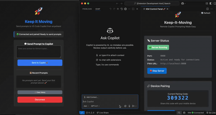Toggle the bottom panel layout icon
The width and height of the screenshot is (216, 115).
click(215, 3)
